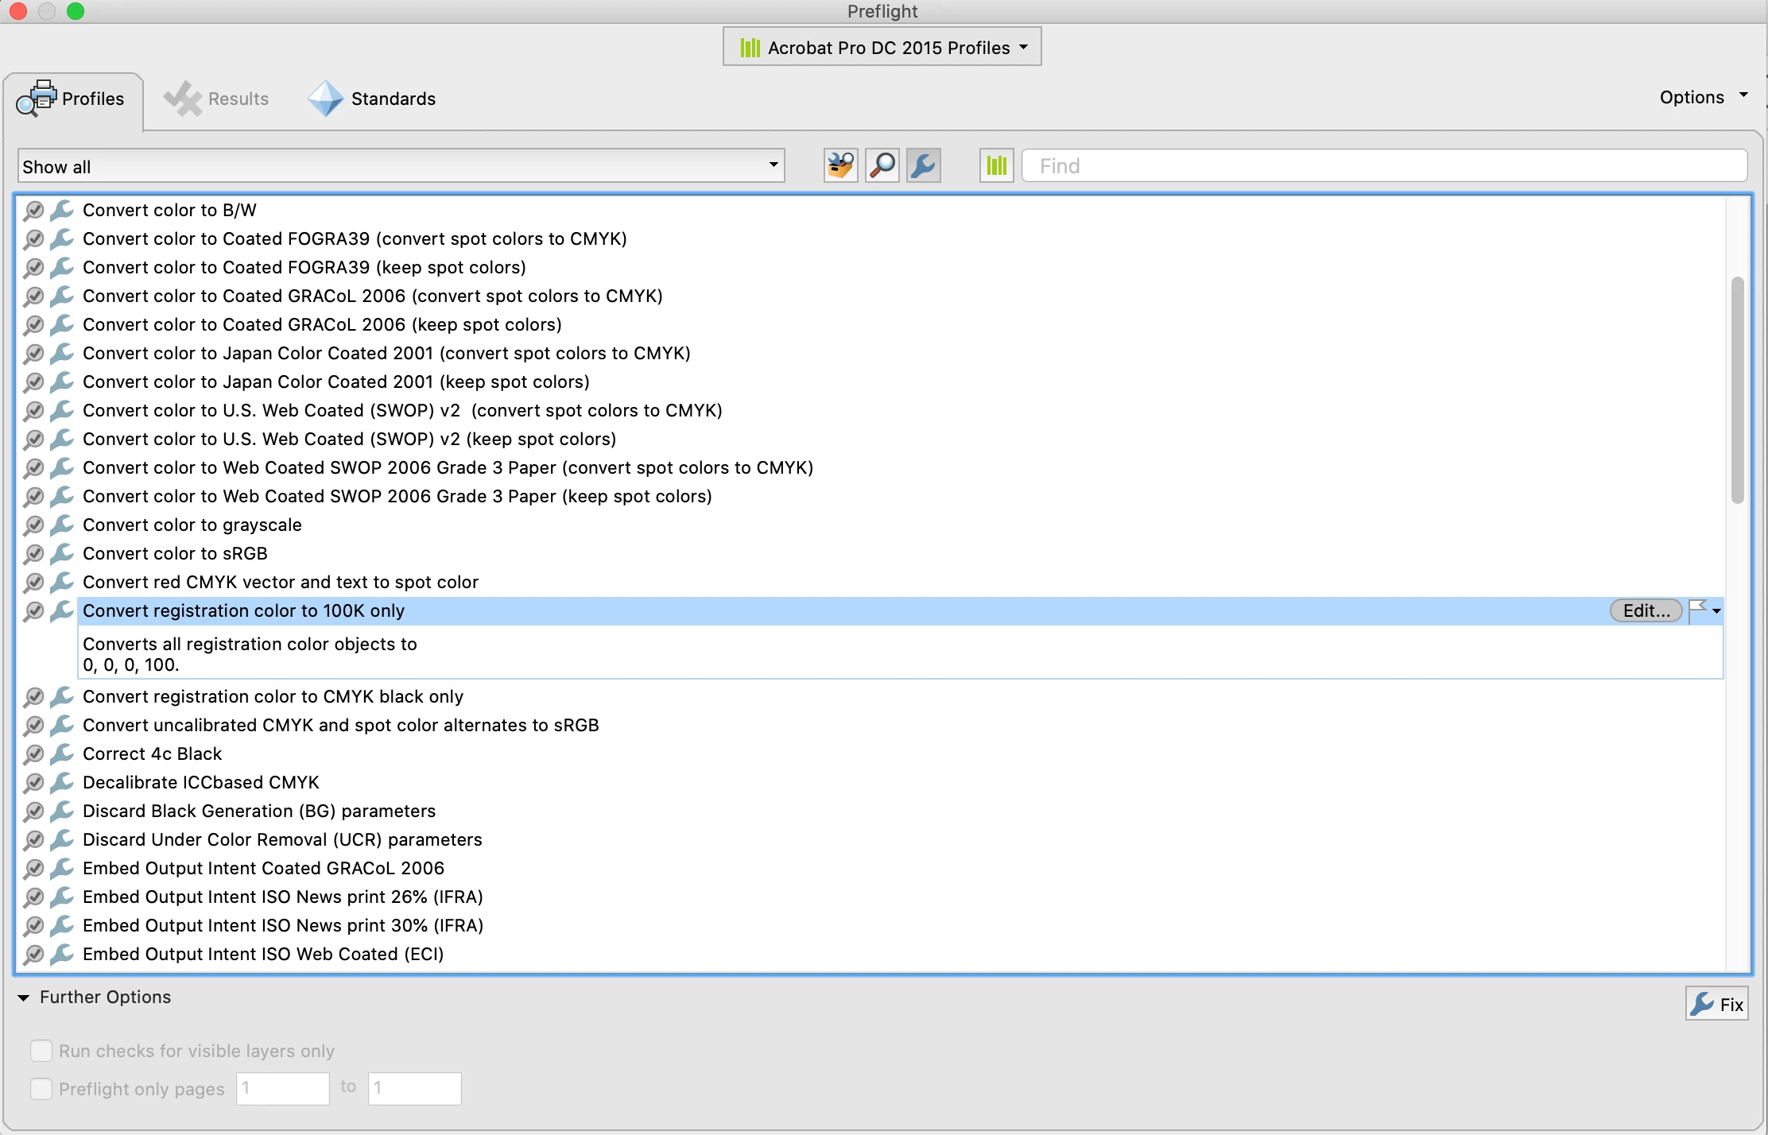Select single fixups wrench icon

coord(924,166)
